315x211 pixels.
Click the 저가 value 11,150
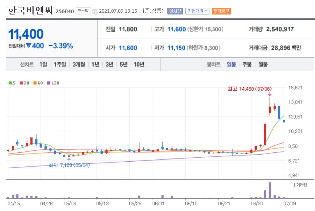tap(176, 48)
